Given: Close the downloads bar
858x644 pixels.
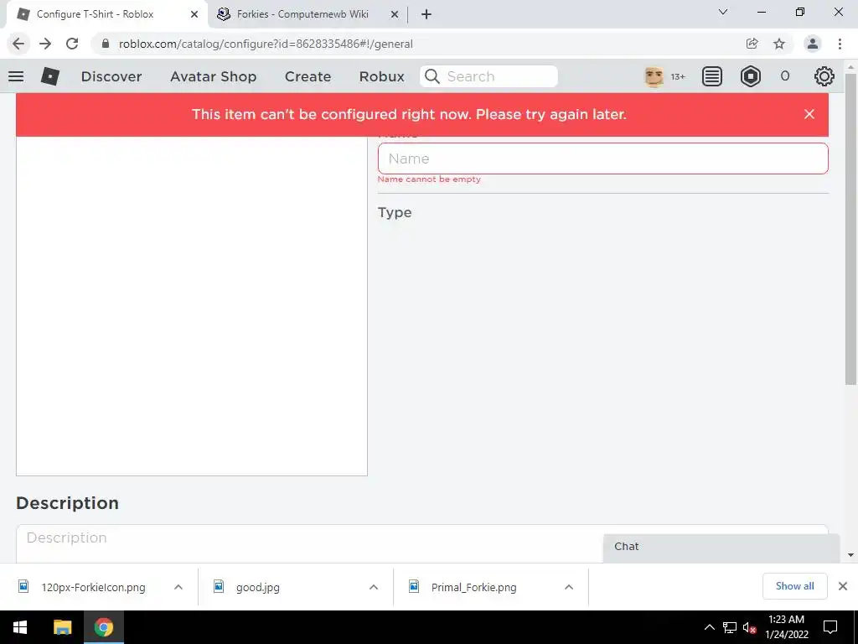Looking at the screenshot, I should pyautogui.click(x=843, y=586).
